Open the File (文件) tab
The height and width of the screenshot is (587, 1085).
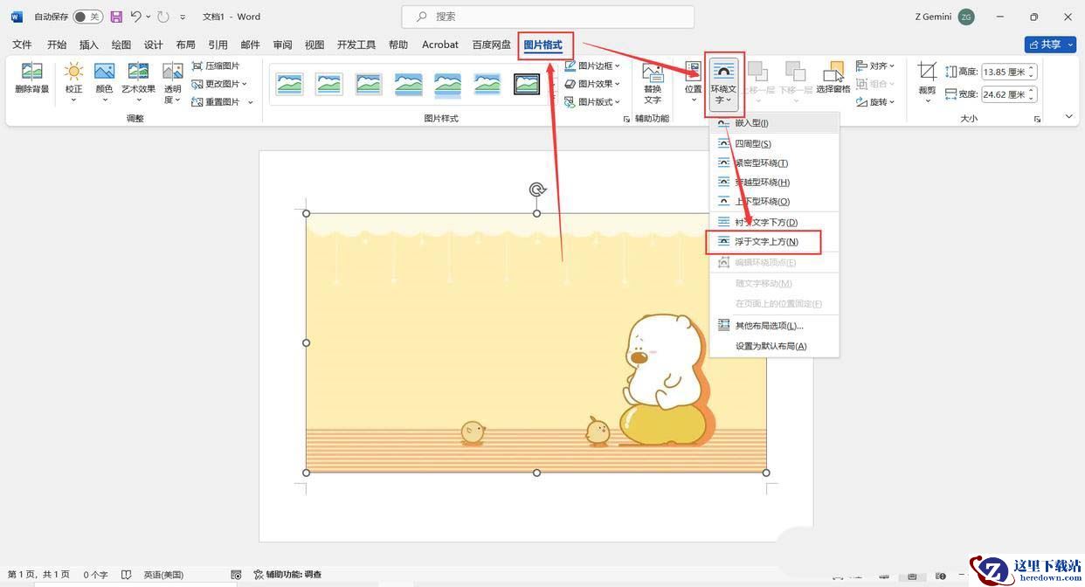(x=22, y=45)
